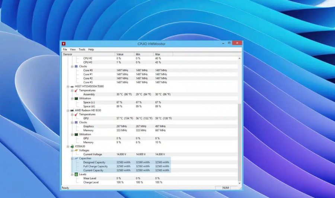The width and height of the screenshot is (335, 198).
Task: Click the 57 °C (134 °F) GPU temperature value
Action: tap(125, 118)
